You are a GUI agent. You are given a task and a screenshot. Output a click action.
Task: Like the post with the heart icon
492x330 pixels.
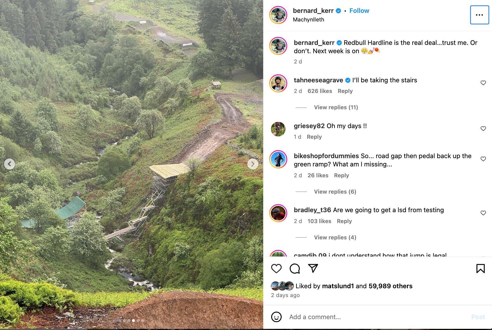[276, 269]
